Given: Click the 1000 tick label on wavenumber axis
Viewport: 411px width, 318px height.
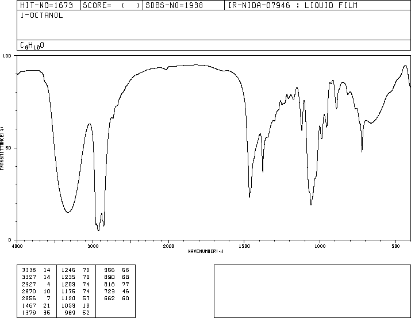Looking at the screenshot, I should [x=320, y=246].
